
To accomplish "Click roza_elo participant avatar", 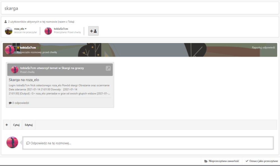I will (9, 31).
